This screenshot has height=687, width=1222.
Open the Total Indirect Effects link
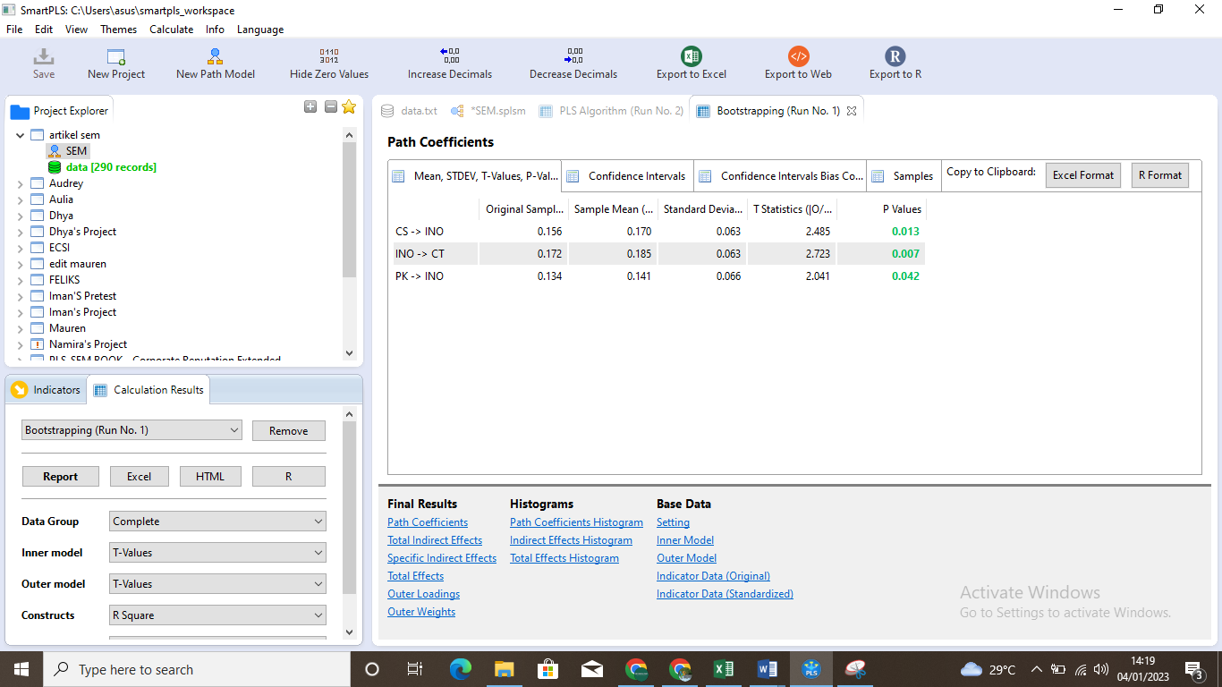click(x=435, y=540)
